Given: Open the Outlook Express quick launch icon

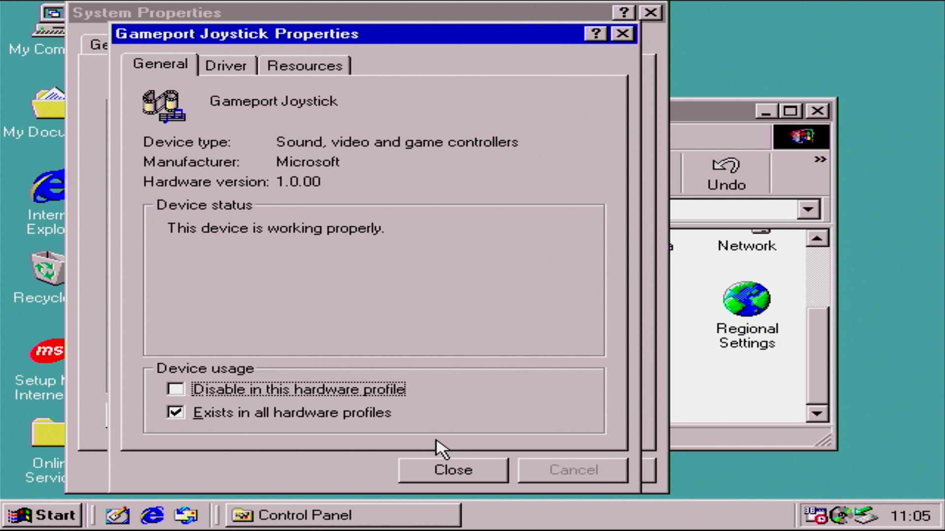Looking at the screenshot, I should (x=186, y=515).
